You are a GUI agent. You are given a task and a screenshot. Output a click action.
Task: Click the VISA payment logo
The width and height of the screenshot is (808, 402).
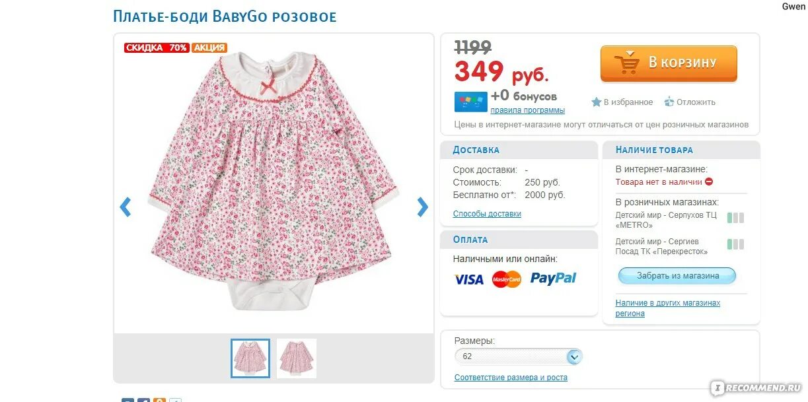469,279
